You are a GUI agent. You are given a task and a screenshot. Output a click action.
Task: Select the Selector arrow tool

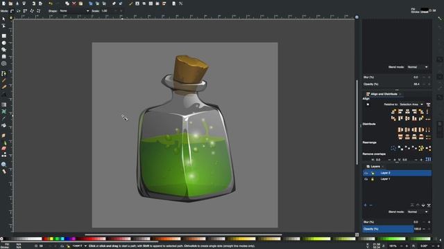pyautogui.click(x=3, y=19)
